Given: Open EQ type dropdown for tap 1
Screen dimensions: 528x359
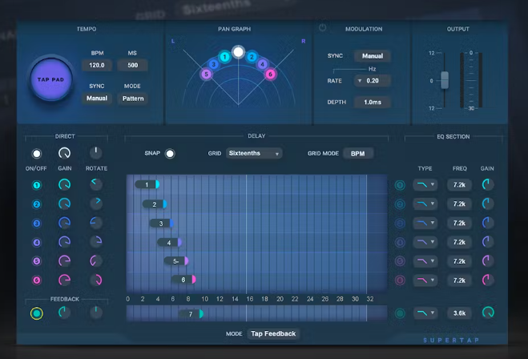Looking at the screenshot, I should 425,185.
